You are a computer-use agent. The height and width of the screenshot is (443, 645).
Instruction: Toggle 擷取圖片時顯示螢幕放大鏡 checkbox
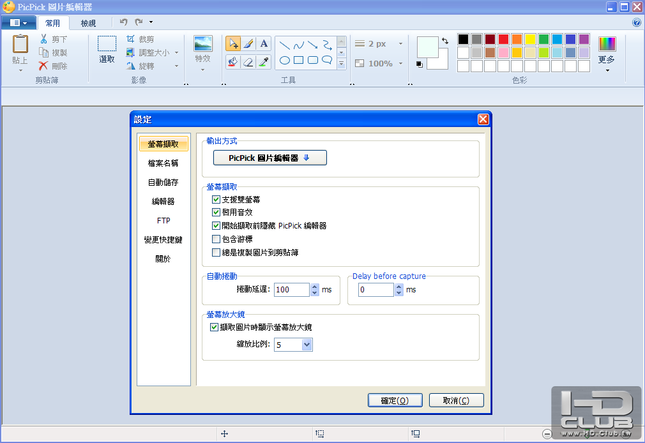(x=214, y=327)
